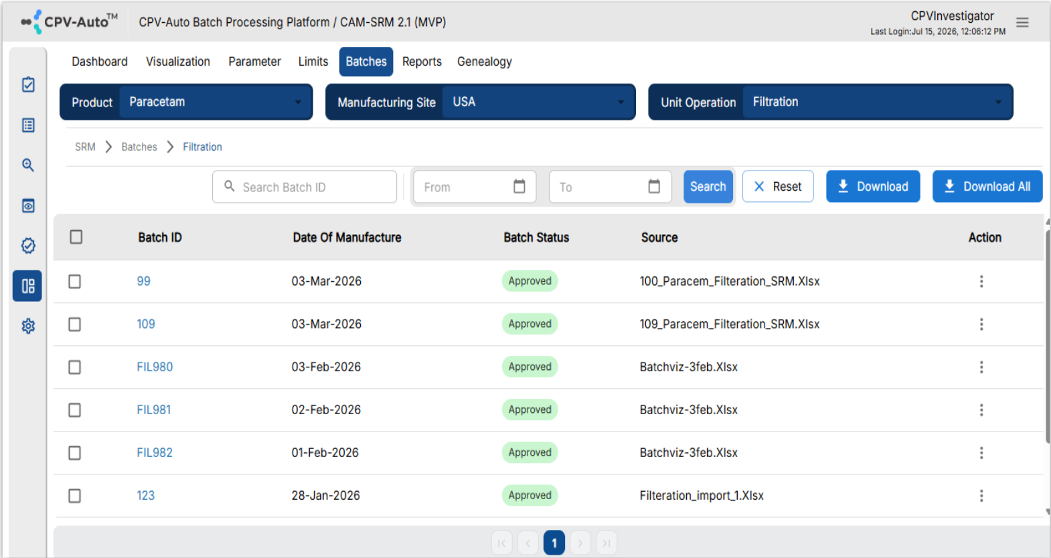This screenshot has width=1051, height=558.
Task: Check the box for batch FIL981
Action: [x=74, y=409]
